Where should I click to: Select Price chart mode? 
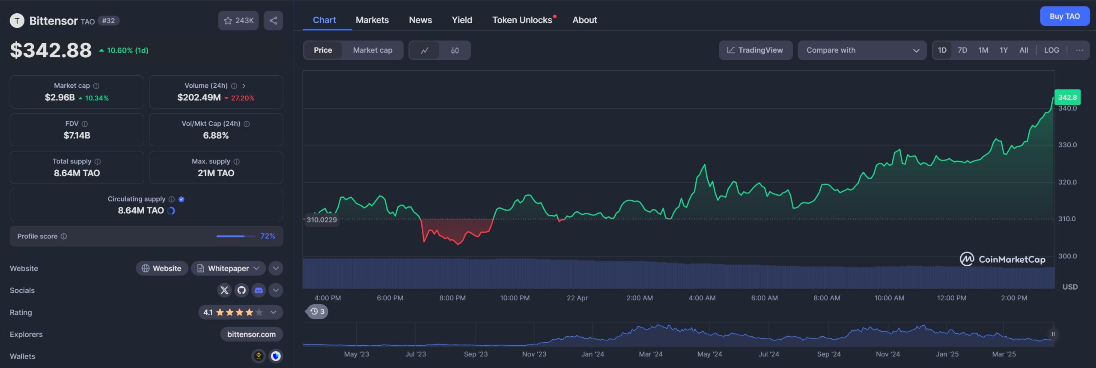[323, 50]
